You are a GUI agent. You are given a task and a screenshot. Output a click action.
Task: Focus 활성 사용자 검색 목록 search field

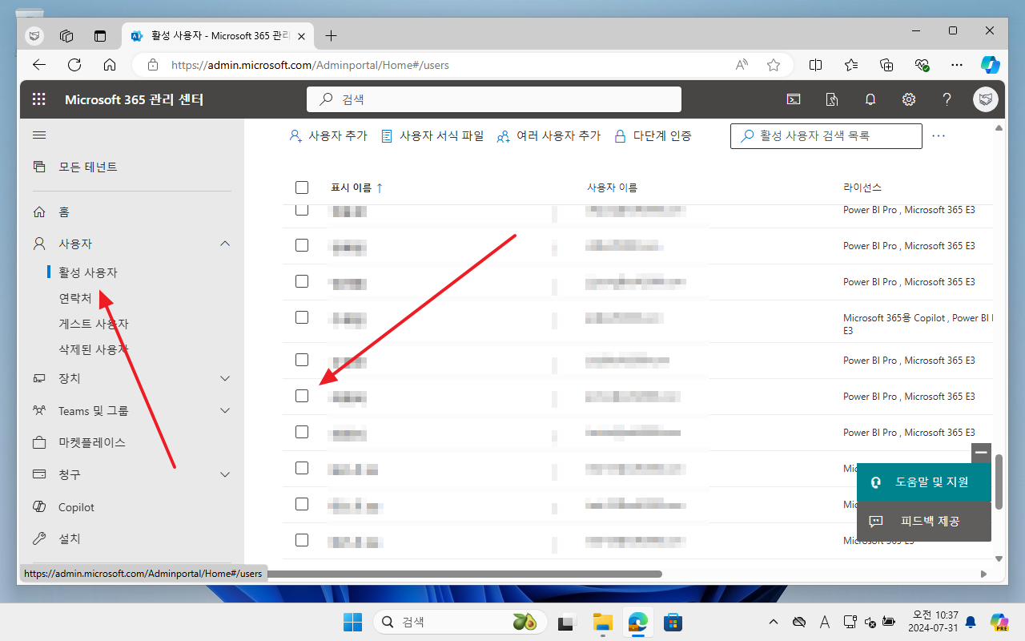click(x=826, y=136)
